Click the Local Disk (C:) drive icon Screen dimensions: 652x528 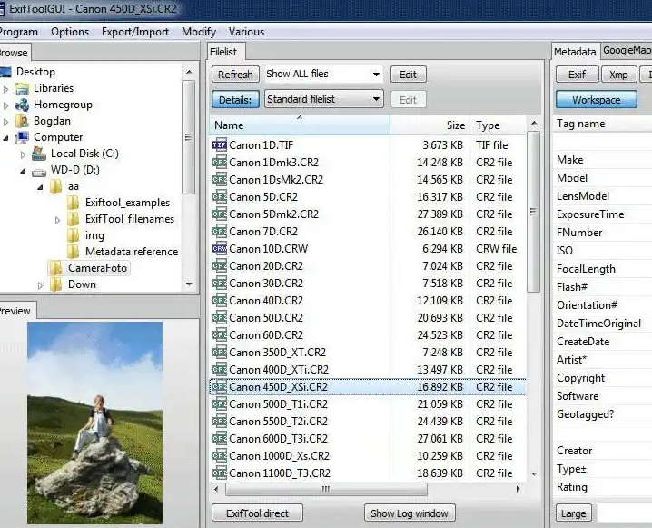pos(39,154)
